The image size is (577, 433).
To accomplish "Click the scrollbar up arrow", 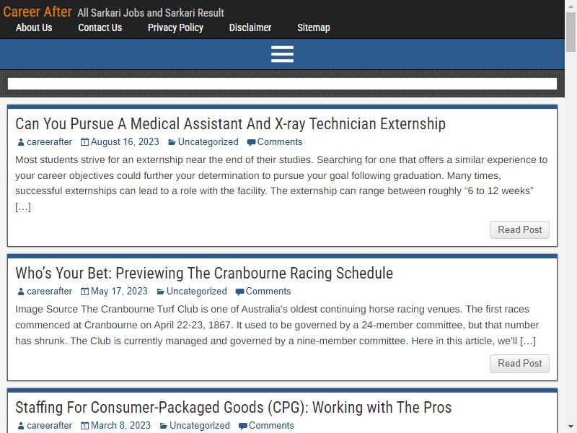I will pyautogui.click(x=571, y=5).
